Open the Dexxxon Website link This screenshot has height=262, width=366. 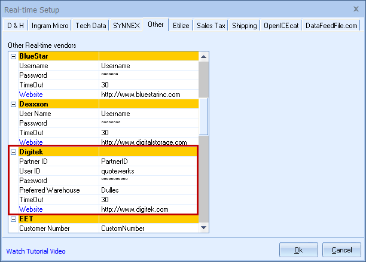point(31,142)
